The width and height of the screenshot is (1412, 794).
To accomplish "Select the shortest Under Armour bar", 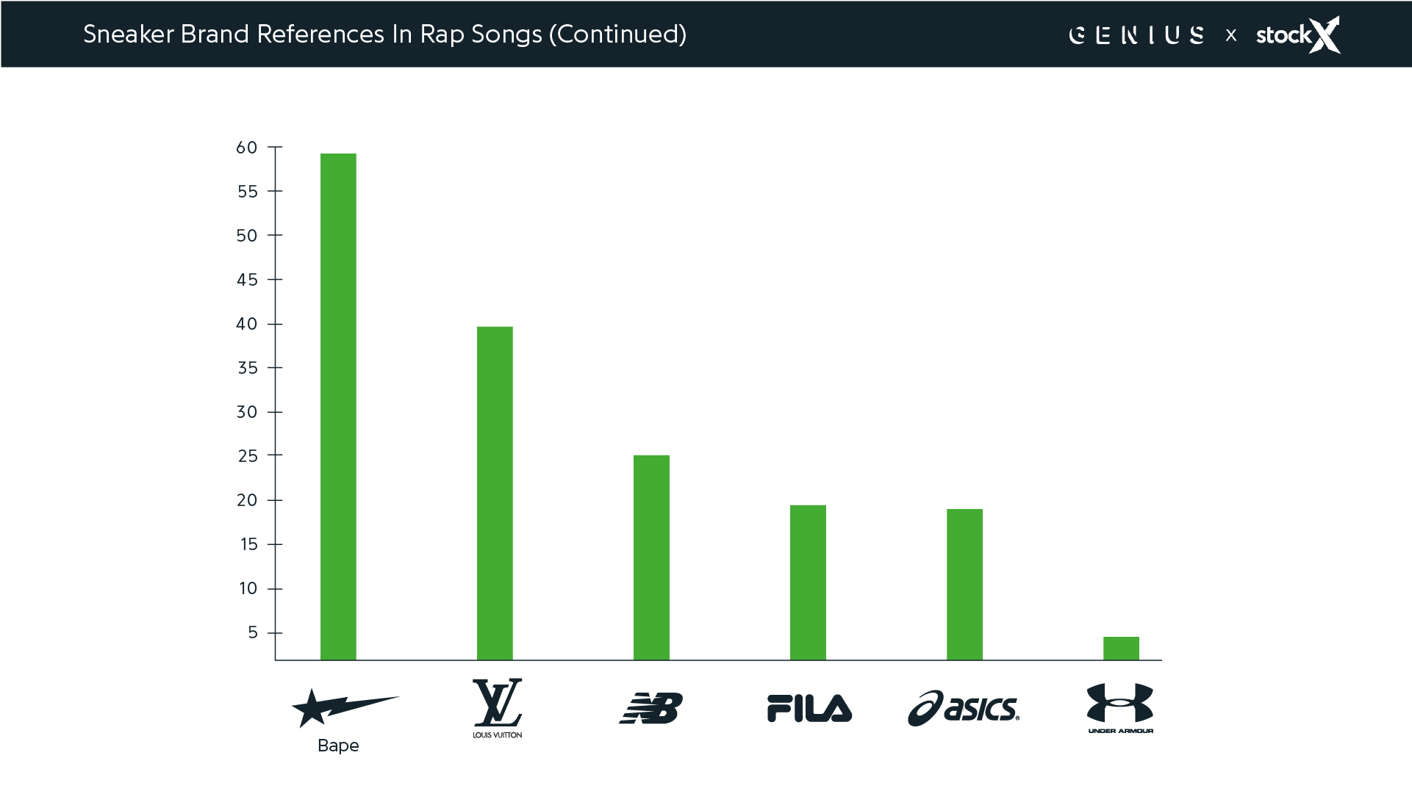I will [x=1121, y=649].
